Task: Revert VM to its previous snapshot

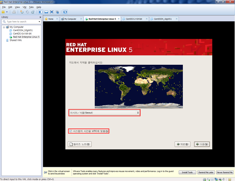Action: (x=27, y=12)
